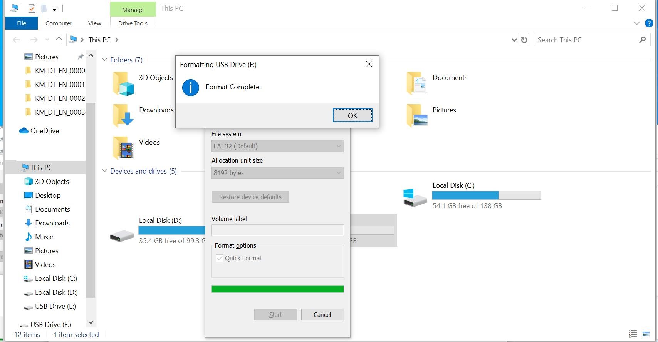Click the green format progress bar
658x342 pixels.
click(x=277, y=289)
